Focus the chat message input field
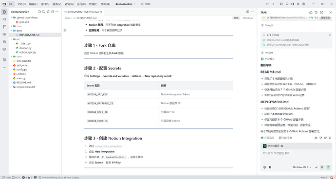 [x=296, y=156]
